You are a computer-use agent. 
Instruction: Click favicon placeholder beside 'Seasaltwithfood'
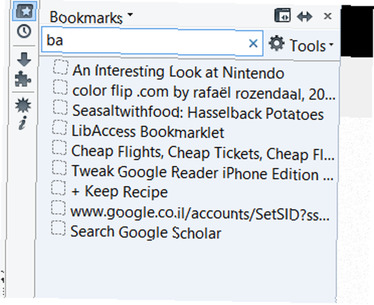point(60,107)
